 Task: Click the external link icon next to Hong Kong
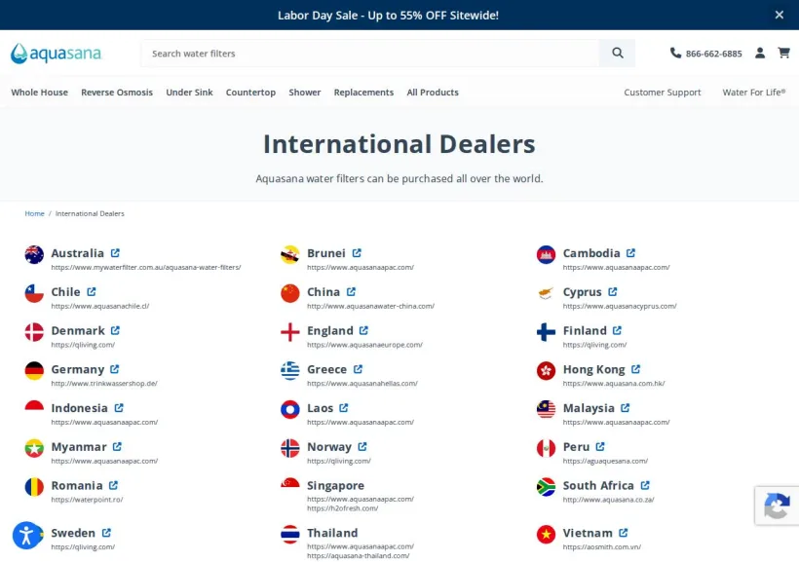[x=635, y=369]
